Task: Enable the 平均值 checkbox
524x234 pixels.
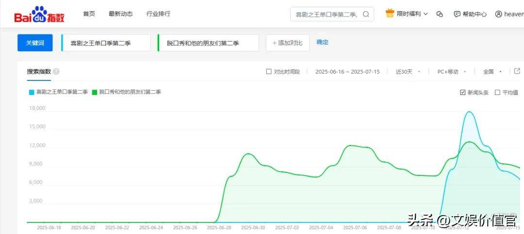Action: click(497, 93)
